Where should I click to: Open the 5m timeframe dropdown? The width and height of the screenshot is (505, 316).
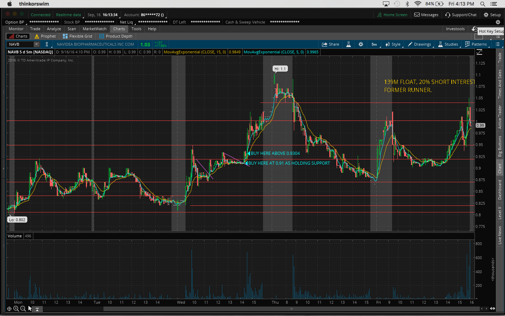tap(374, 44)
